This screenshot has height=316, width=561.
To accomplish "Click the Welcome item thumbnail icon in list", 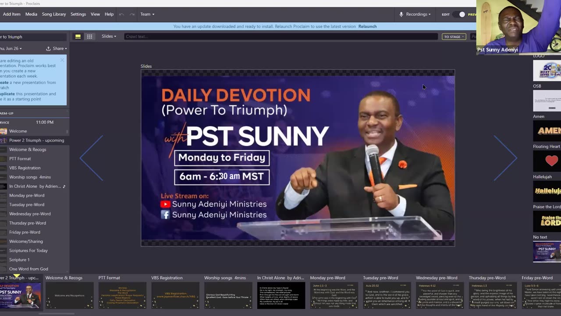I will click(x=4, y=131).
